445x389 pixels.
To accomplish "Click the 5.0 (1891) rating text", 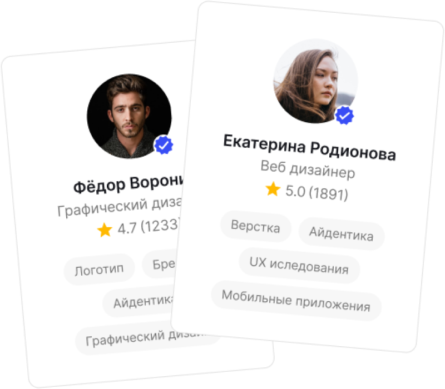I will point(317,192).
